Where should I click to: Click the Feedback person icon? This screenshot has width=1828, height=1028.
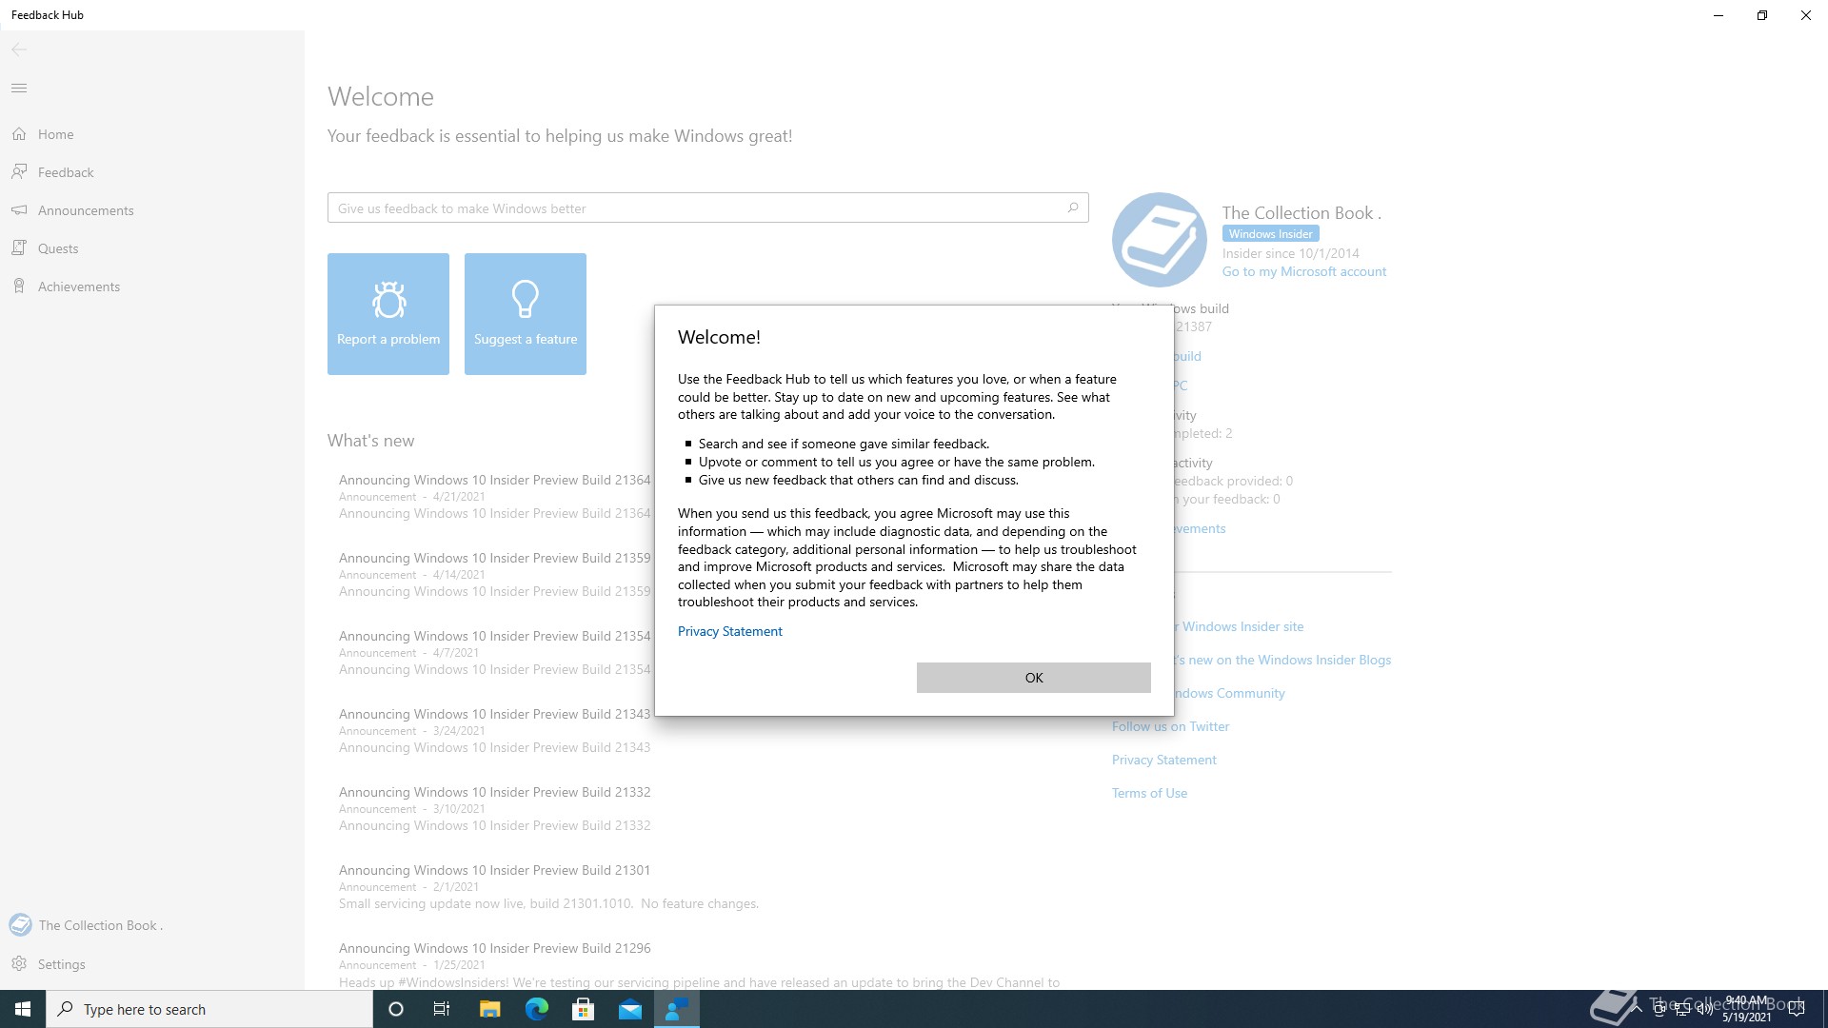pos(19,172)
